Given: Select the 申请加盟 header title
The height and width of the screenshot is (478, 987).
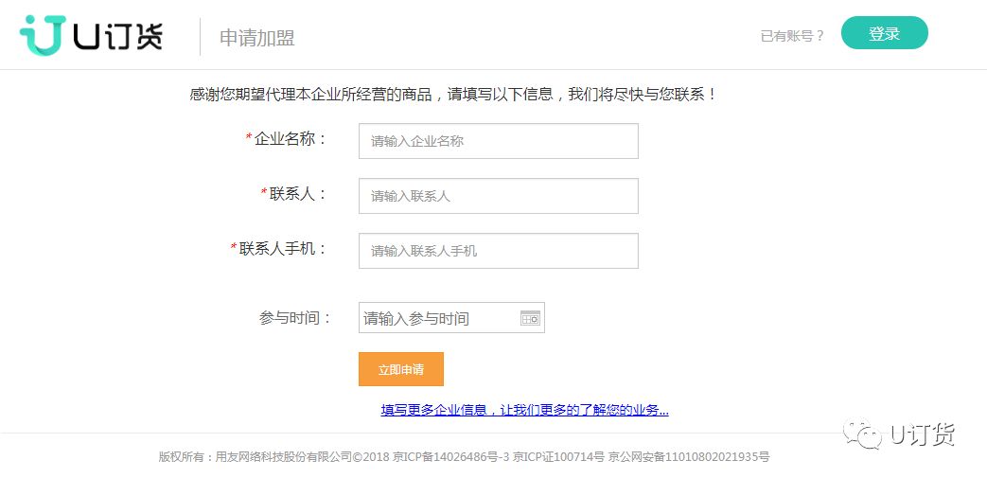Looking at the screenshot, I should 256,38.
